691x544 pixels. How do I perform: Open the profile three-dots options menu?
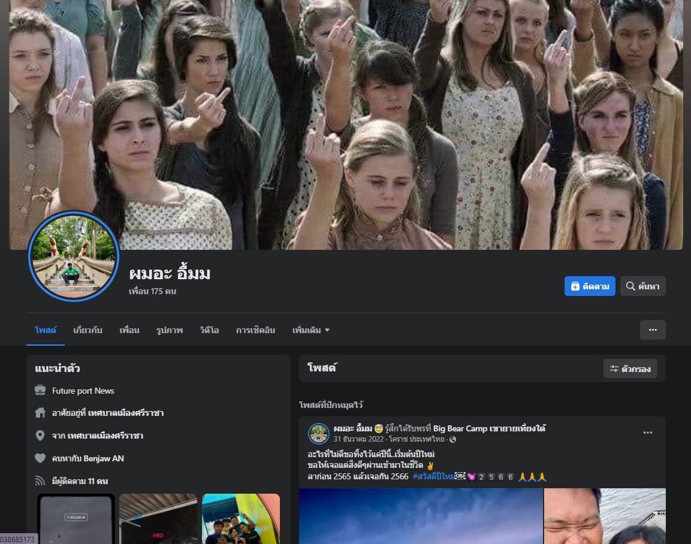[x=652, y=330]
